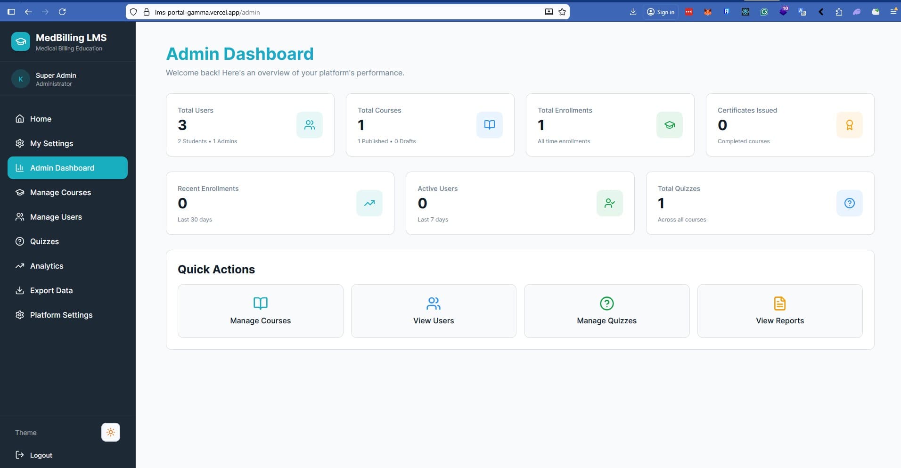Toggle the light/dark theme button

point(111,432)
